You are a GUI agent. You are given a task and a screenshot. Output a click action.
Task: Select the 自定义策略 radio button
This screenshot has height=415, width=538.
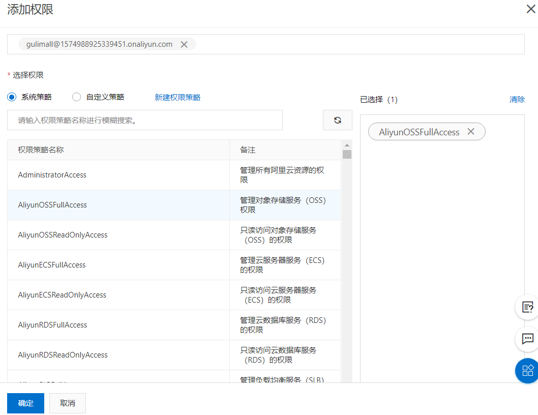pyautogui.click(x=76, y=97)
